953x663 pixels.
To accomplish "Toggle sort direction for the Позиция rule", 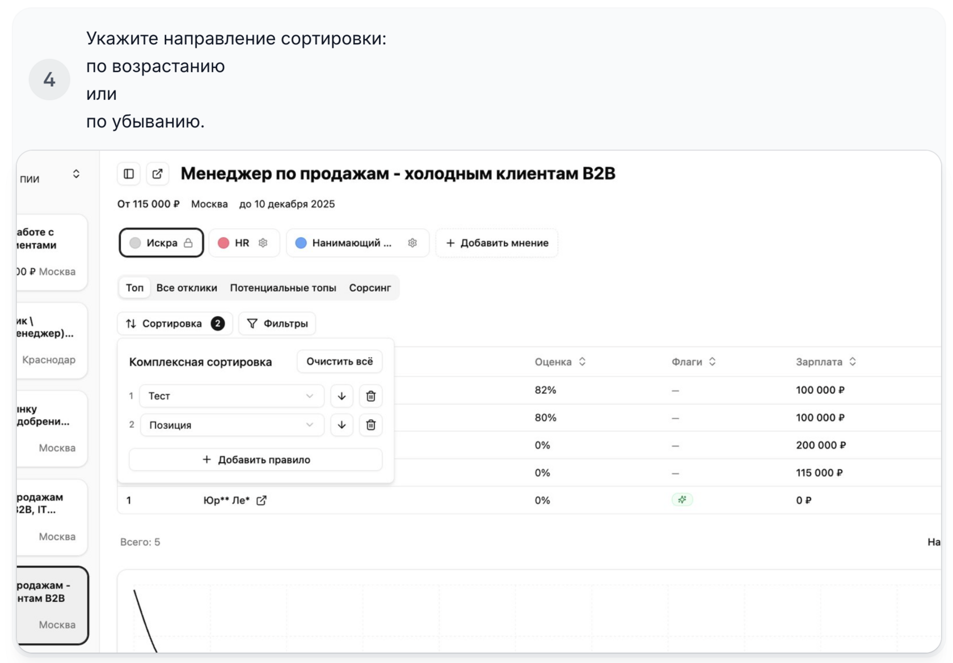I will 341,425.
